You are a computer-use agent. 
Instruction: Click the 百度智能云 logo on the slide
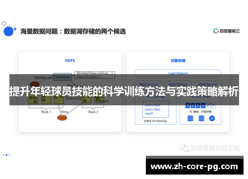pos(227,31)
